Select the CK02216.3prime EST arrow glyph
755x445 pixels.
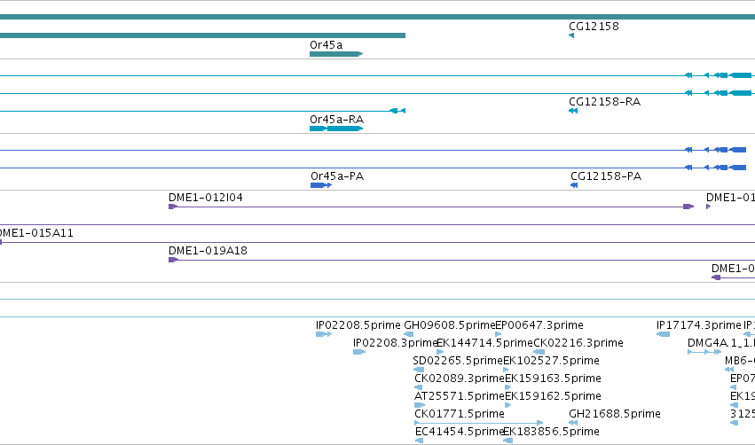click(539, 352)
